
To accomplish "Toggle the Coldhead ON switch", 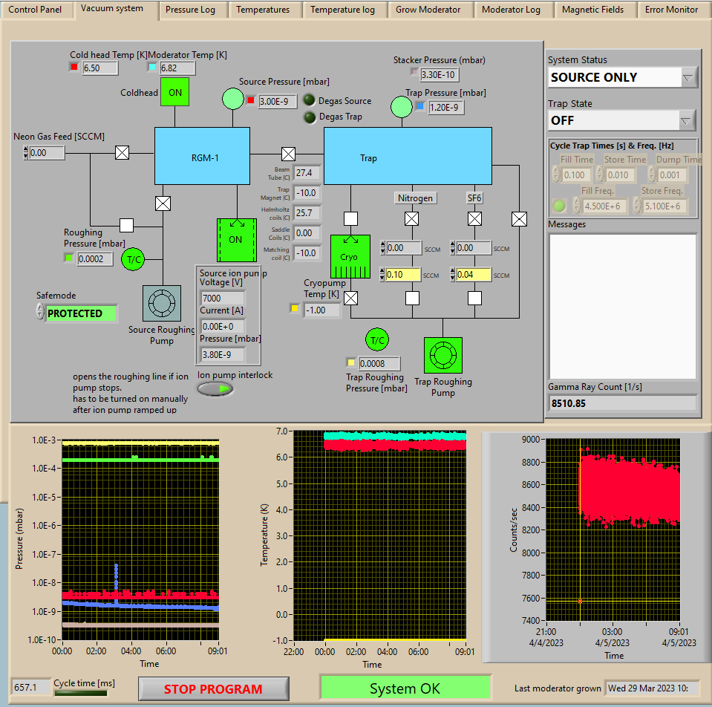I will pos(175,92).
